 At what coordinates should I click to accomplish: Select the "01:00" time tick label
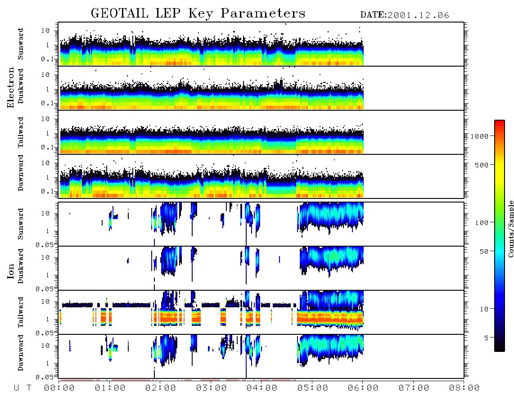[110, 388]
